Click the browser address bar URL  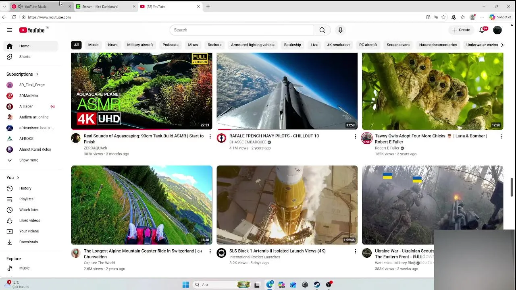click(50, 17)
